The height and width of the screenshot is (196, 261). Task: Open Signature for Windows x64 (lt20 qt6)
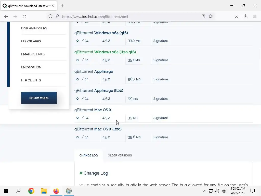[x=161, y=60]
